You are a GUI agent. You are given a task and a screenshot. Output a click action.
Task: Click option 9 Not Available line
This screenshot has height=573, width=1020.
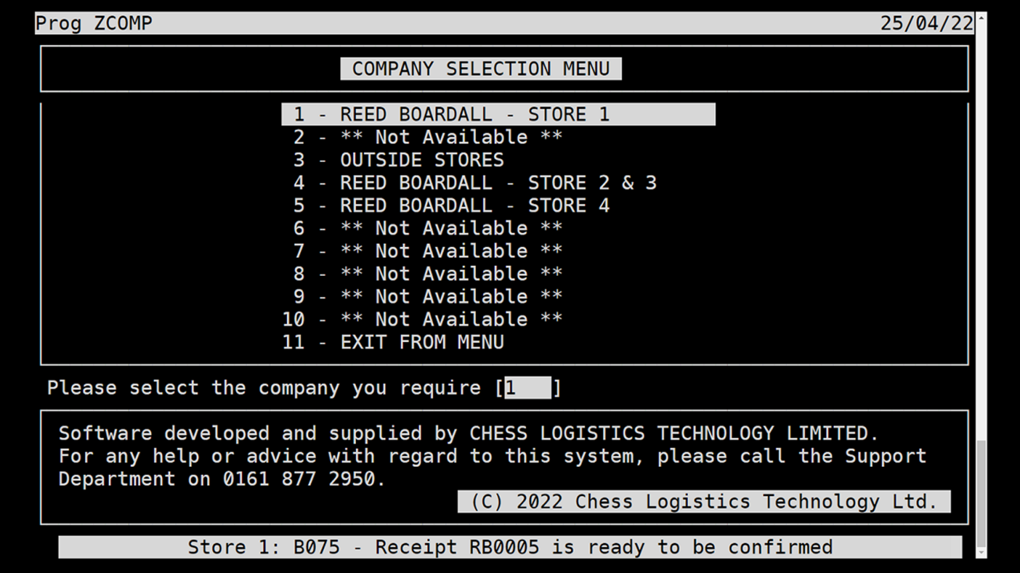point(428,296)
